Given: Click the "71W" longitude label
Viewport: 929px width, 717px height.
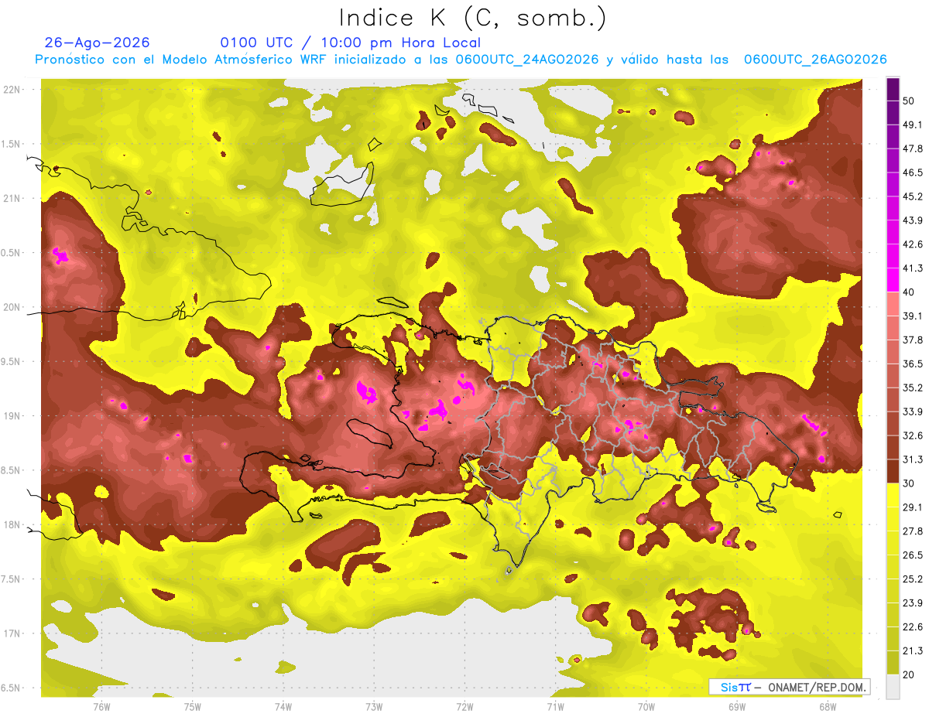Looking at the screenshot, I should click(555, 706).
